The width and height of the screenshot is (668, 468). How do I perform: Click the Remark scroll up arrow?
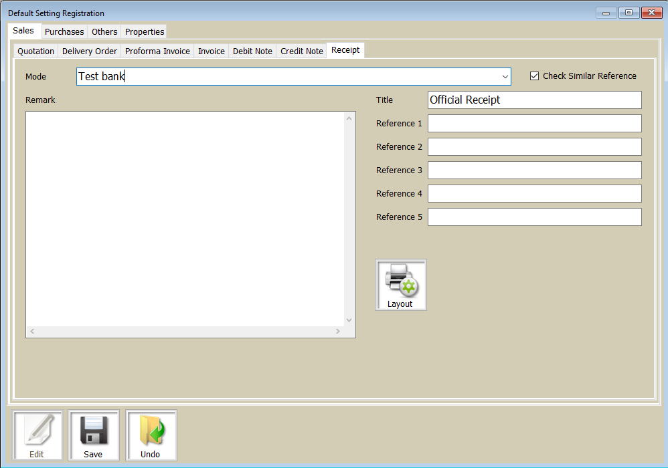pos(349,118)
